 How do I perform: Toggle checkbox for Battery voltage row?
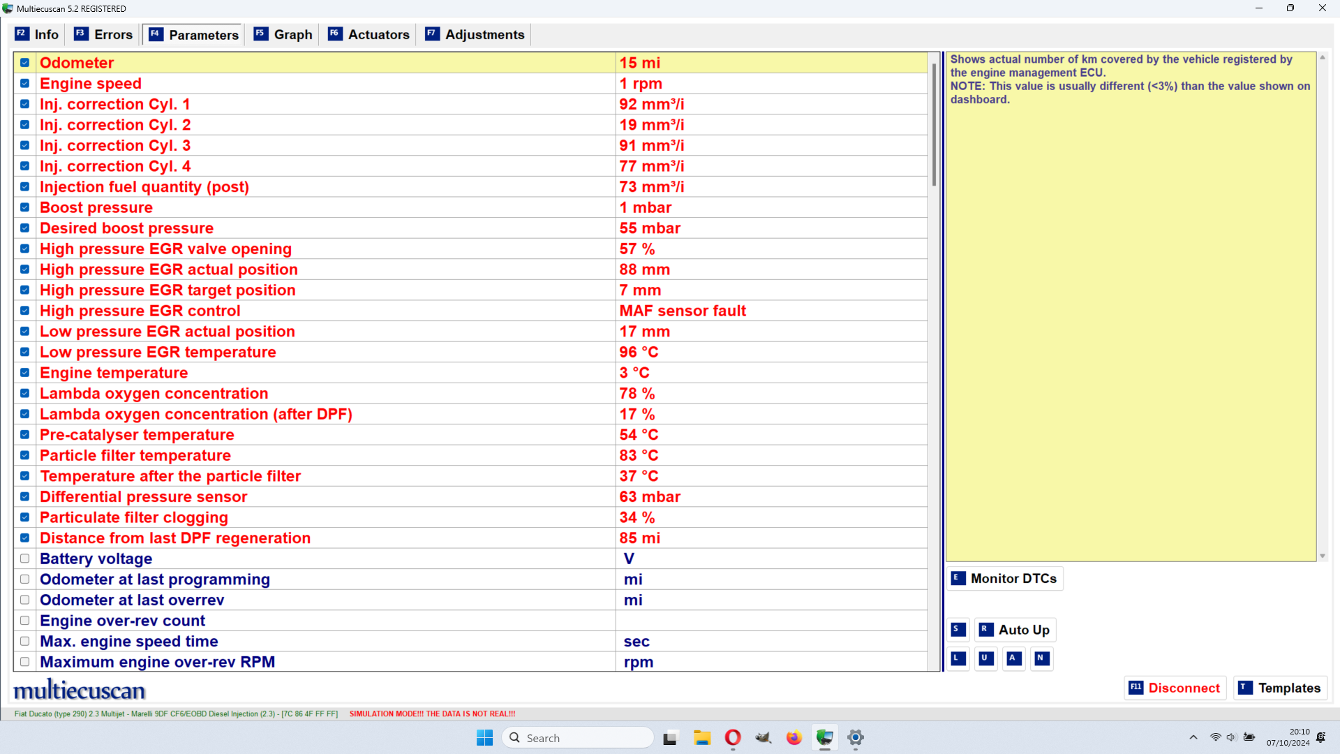coord(25,559)
